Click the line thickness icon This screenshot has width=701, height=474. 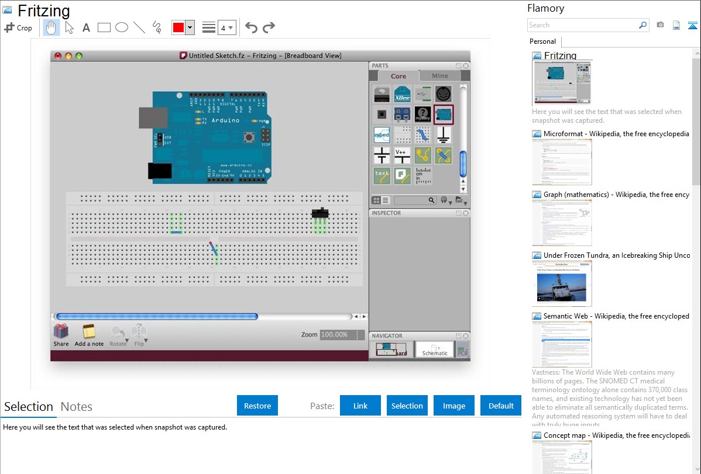click(x=209, y=27)
